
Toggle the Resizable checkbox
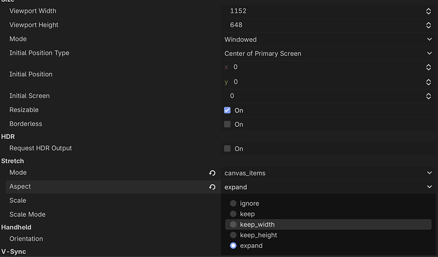[227, 110]
